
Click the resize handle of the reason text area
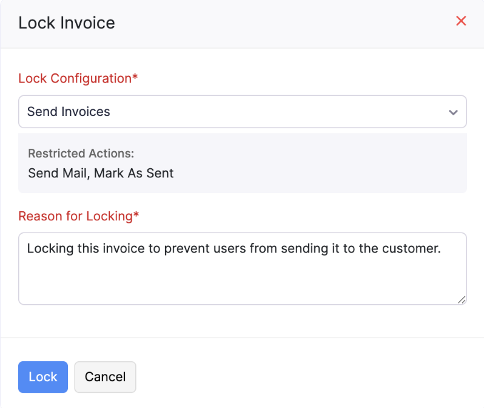[462, 299]
